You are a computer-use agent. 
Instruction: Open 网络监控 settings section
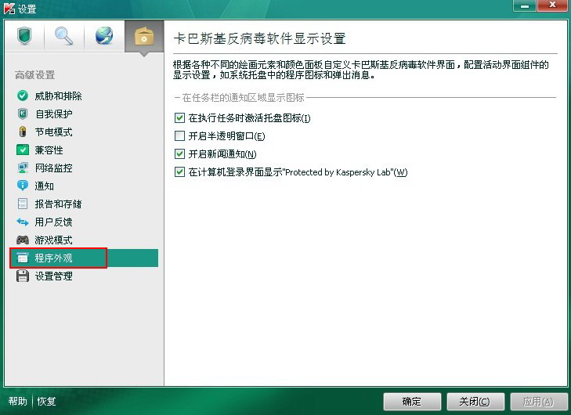[x=53, y=168]
